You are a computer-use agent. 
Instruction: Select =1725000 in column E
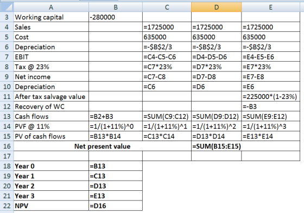coord(271,27)
